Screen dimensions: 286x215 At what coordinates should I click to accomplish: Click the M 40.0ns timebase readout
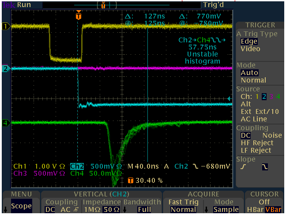pyautogui.click(x=143, y=166)
